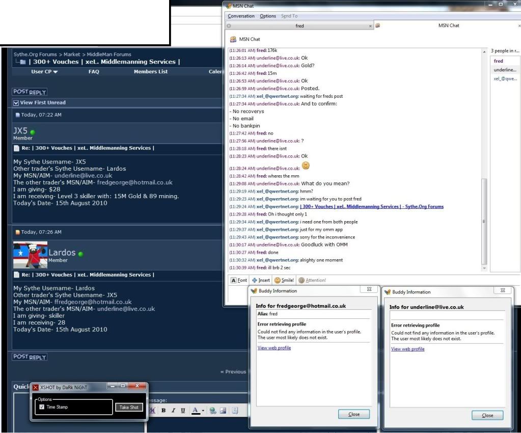The height and width of the screenshot is (433, 521).
Task: Go to Sythe.Org Forums breadcrumb
Action: pos(35,54)
